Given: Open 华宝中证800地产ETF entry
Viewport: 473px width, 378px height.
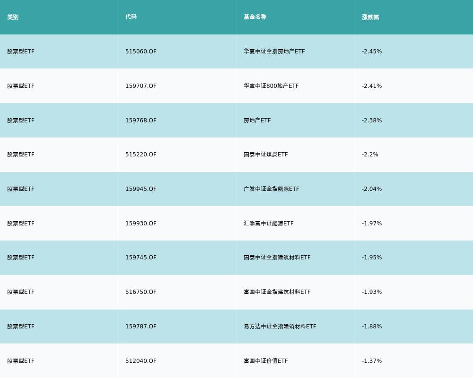Looking at the screenshot, I should point(271,86).
